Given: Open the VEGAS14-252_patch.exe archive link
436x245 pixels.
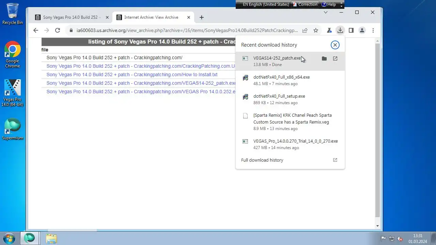Looking at the screenshot, I should 141,83.
